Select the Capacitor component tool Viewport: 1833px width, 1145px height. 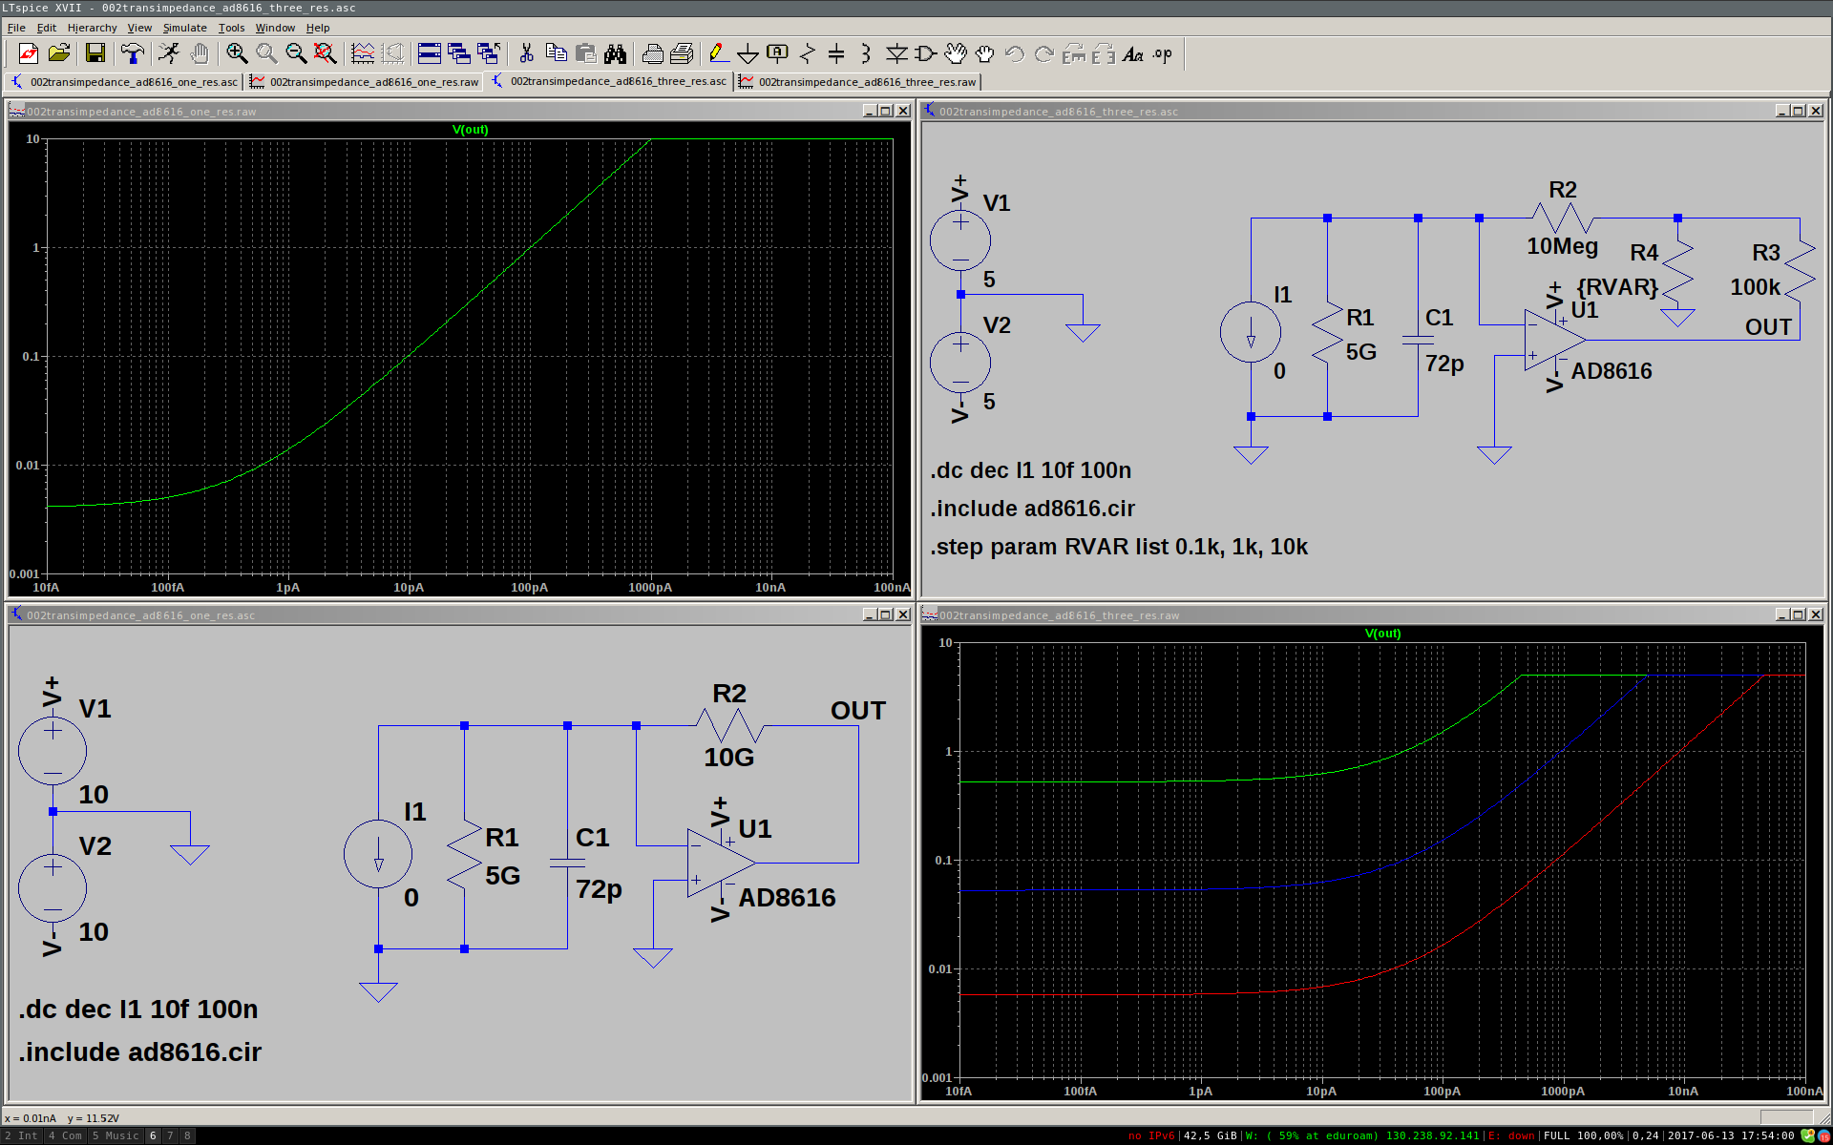click(836, 54)
